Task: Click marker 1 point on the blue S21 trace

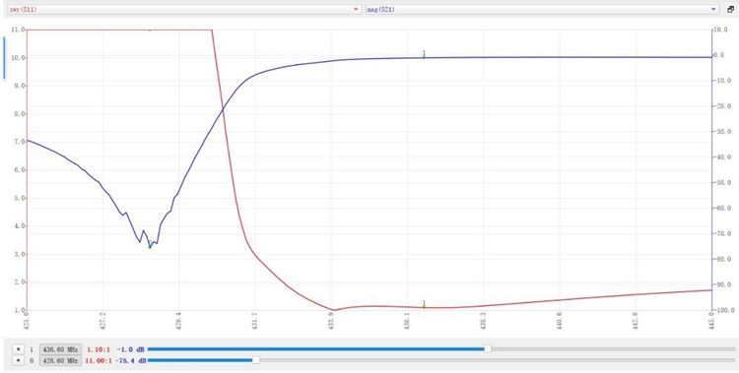Action: pos(424,57)
